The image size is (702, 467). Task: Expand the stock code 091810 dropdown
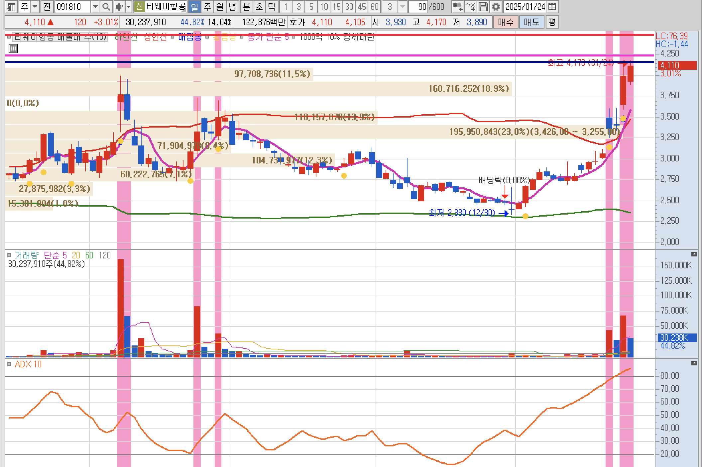[x=95, y=7]
